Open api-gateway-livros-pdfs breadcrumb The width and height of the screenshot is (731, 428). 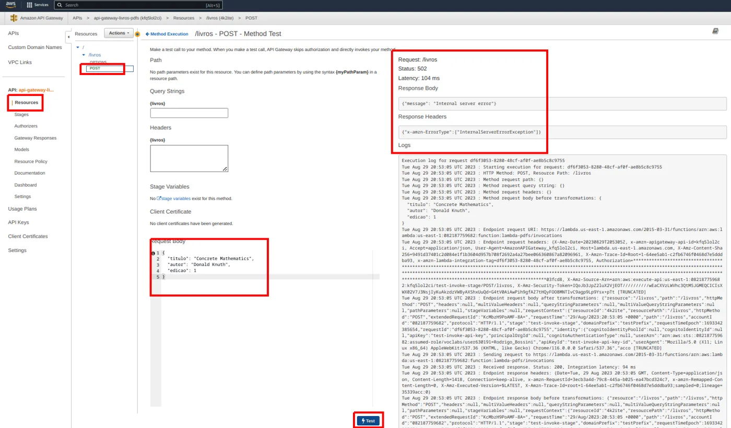(x=127, y=18)
